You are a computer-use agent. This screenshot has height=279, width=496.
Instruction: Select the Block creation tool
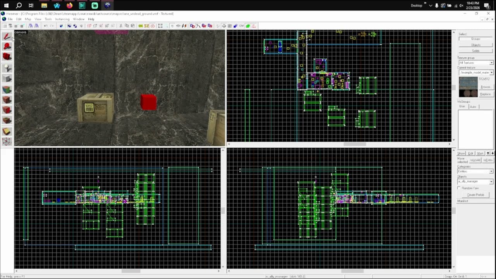[x=7, y=79]
